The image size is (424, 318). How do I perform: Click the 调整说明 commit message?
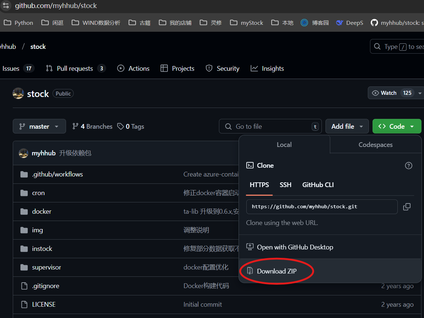tap(196, 230)
